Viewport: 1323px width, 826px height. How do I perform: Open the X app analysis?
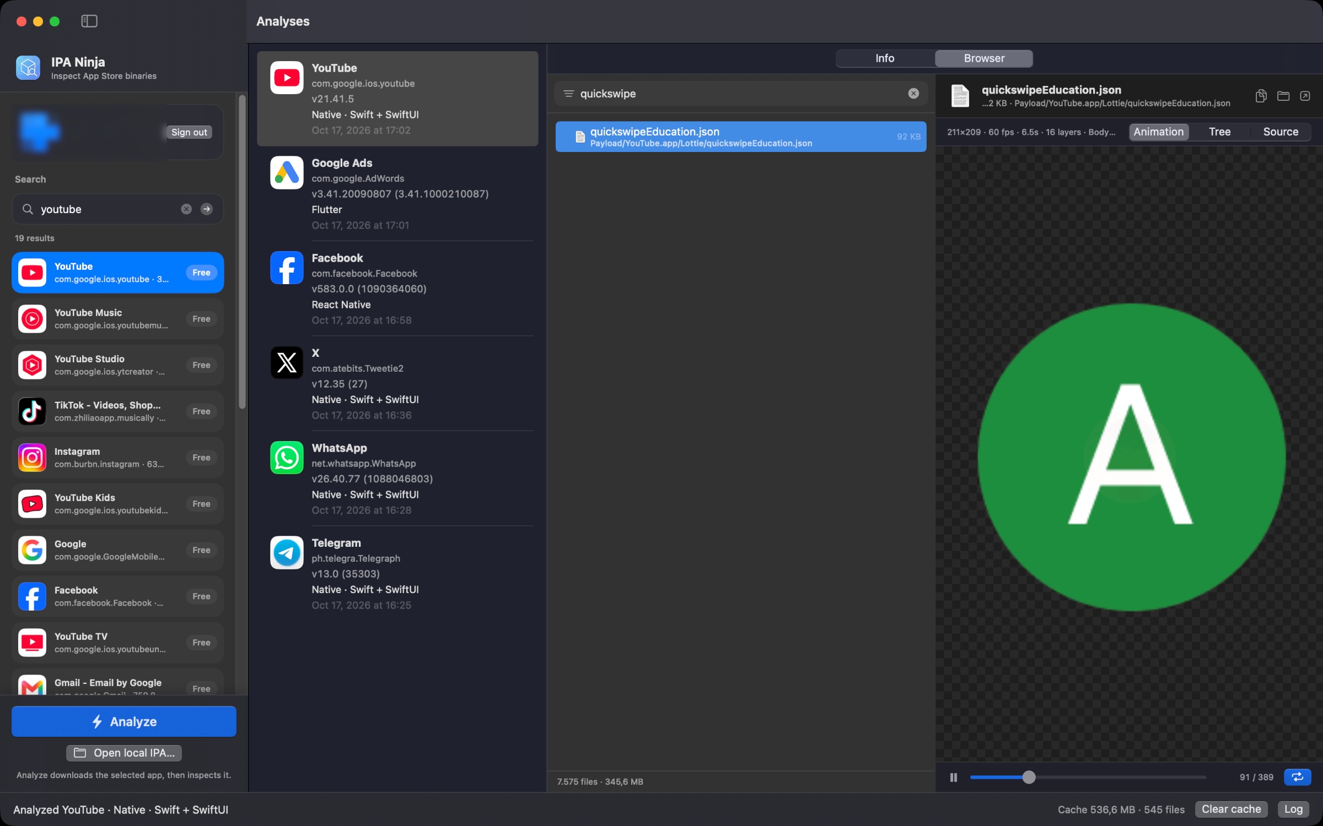click(397, 384)
